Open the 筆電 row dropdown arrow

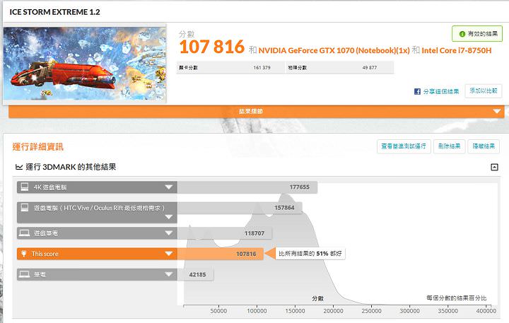click(x=168, y=274)
